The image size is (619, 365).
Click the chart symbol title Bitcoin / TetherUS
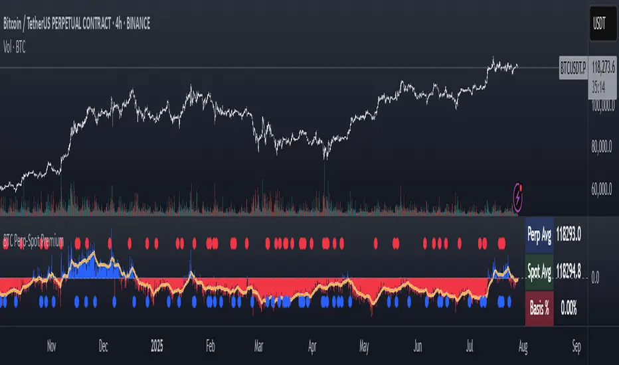pyautogui.click(x=76, y=25)
